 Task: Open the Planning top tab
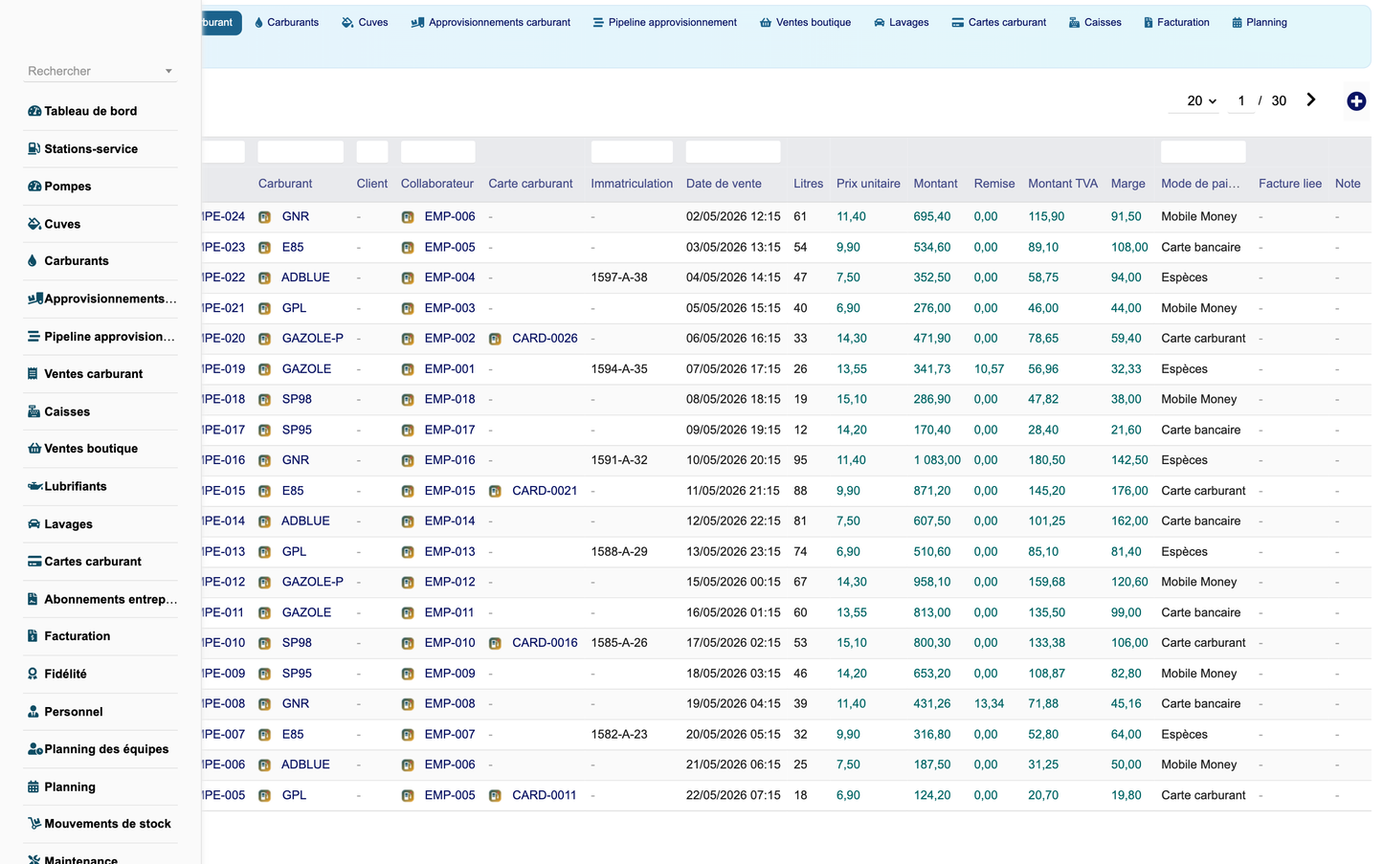click(1260, 22)
